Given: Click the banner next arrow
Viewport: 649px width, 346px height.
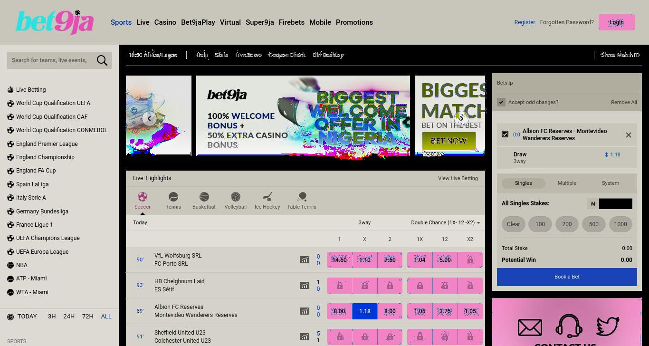Looking at the screenshot, I should (461, 118).
